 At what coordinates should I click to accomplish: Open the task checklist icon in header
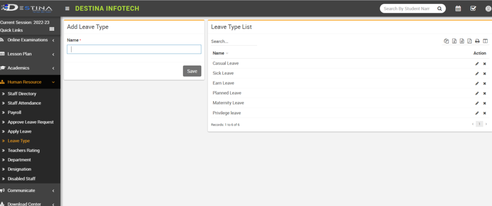473,9
